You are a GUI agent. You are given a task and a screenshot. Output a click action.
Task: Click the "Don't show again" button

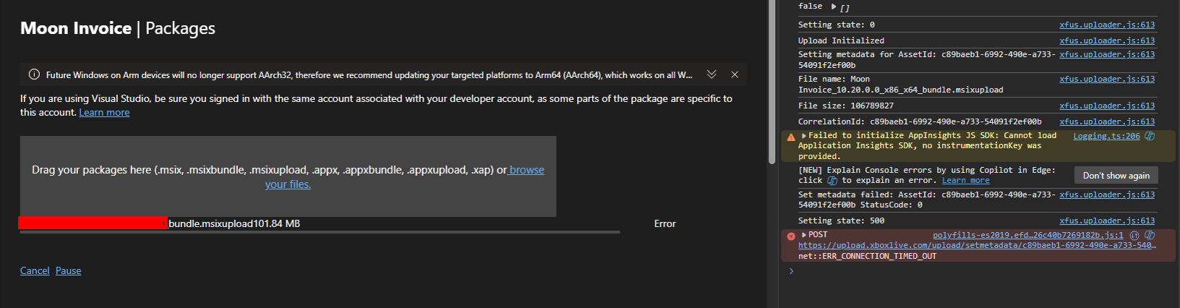point(1116,176)
